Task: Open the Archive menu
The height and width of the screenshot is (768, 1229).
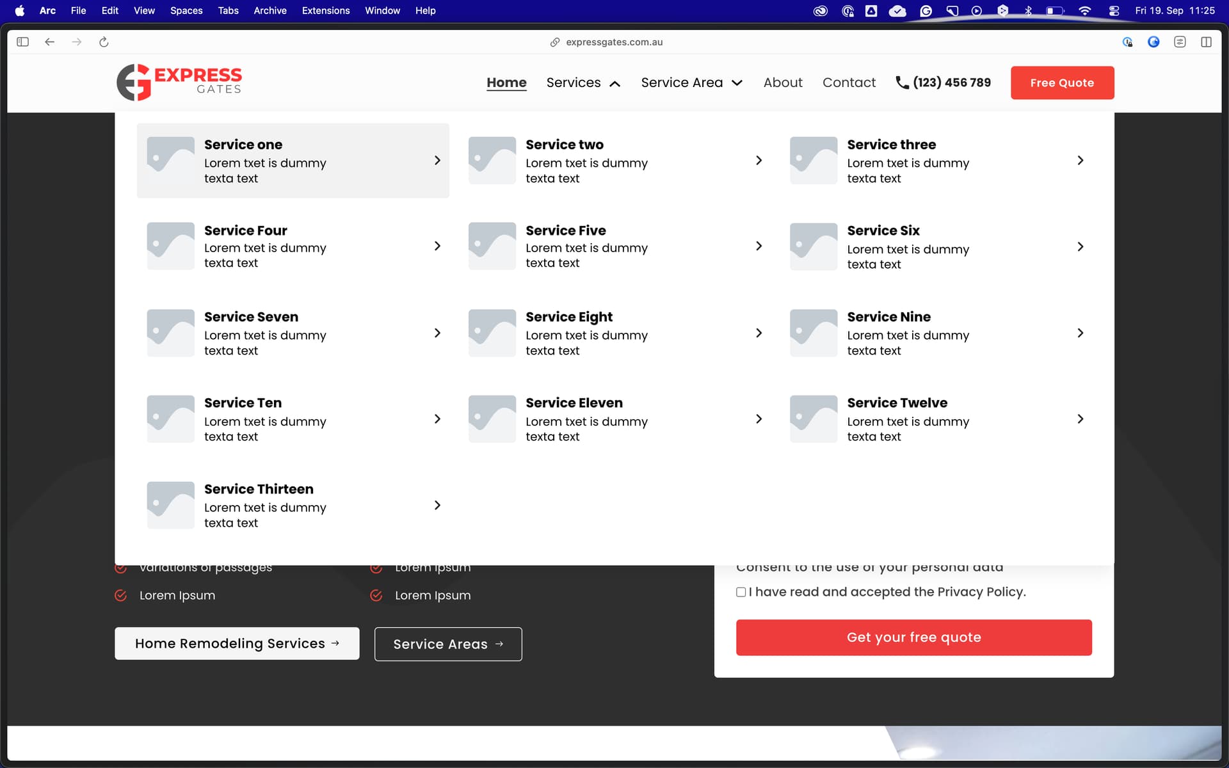Action: tap(269, 10)
